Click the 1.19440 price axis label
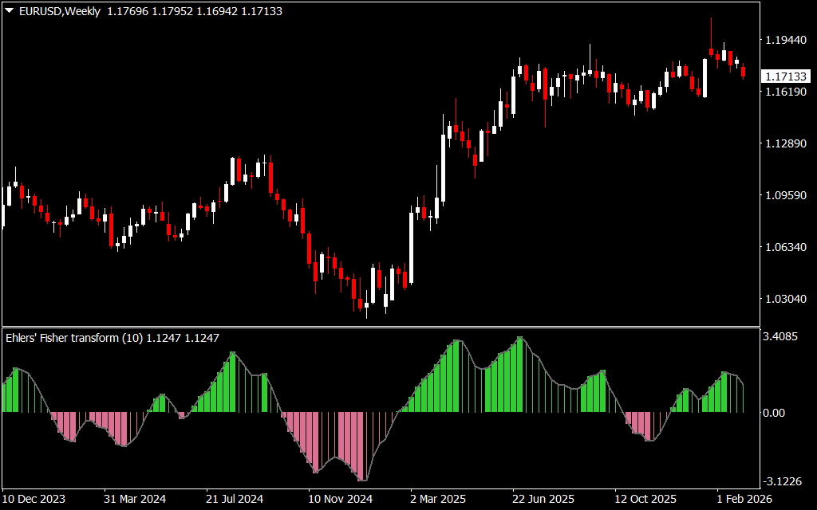This screenshot has height=510, width=817. pyautogui.click(x=785, y=40)
